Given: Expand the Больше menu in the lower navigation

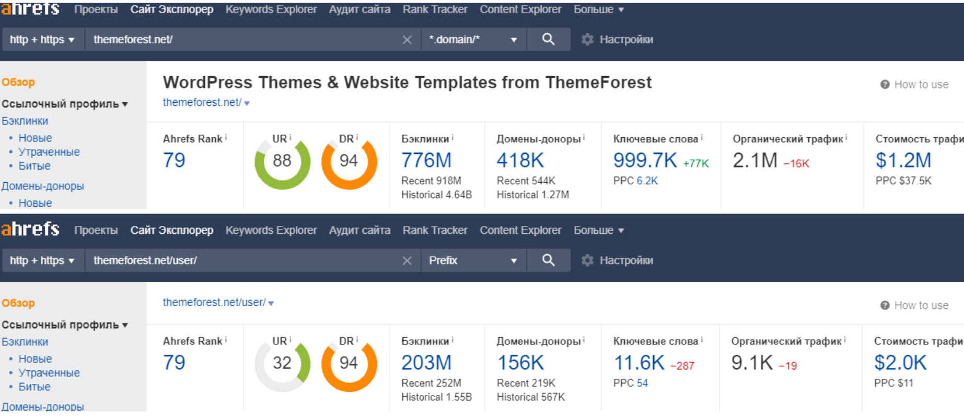Looking at the screenshot, I should click(x=599, y=230).
